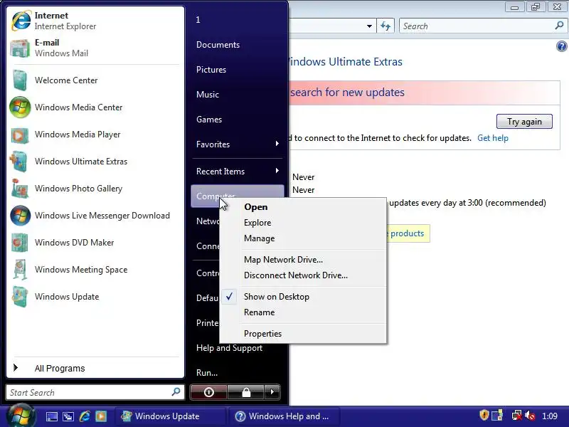Open the address bar dropdown arrow
Image resolution: width=569 pixels, height=427 pixels.
(x=369, y=26)
